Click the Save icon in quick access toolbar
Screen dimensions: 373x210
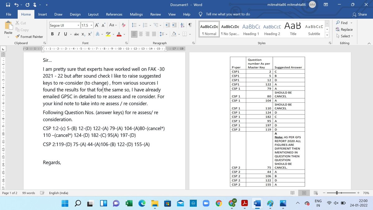click(7, 5)
